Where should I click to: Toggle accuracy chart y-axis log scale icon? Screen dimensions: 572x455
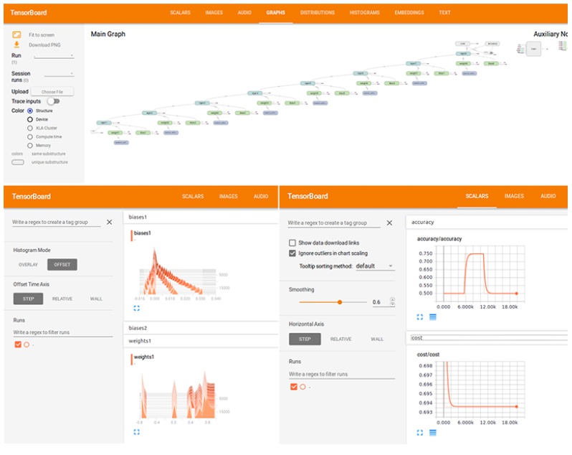point(433,317)
